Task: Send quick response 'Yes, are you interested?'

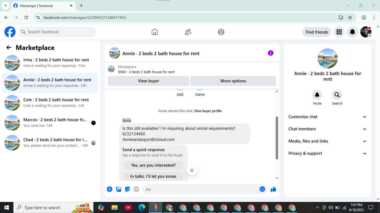Action: (154, 165)
